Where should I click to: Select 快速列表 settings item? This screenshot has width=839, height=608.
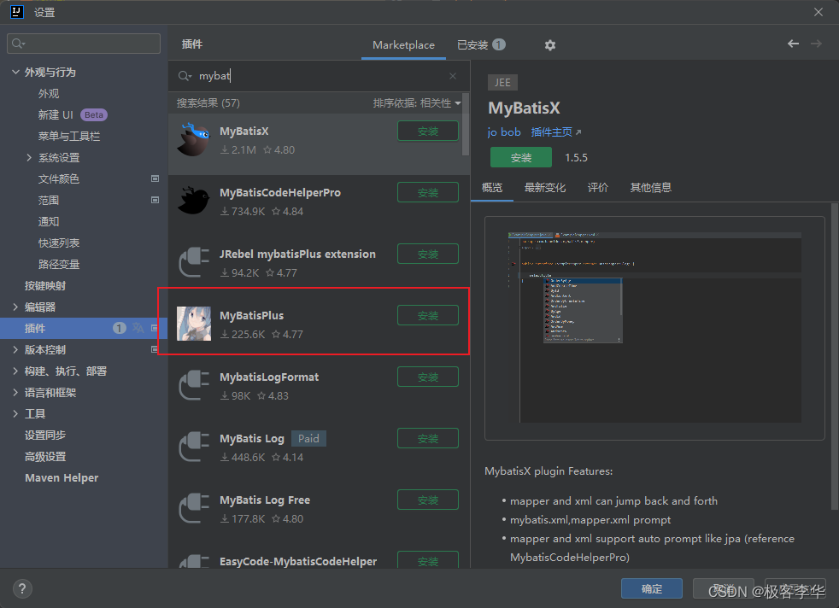[59, 243]
